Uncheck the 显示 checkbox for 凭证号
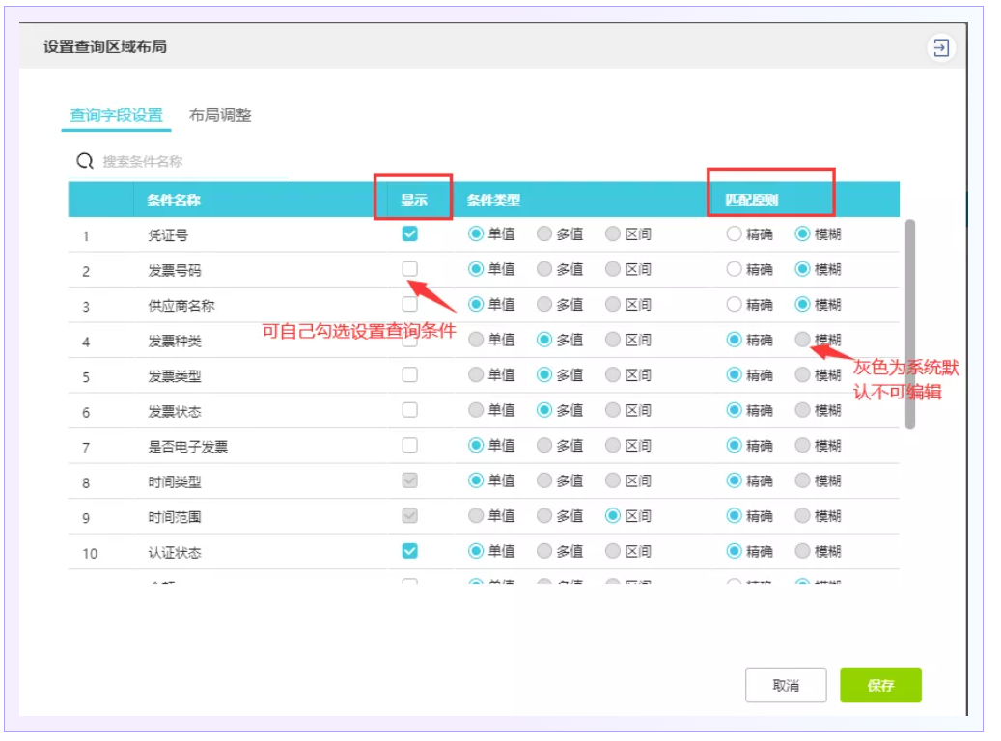The image size is (1001, 741). tap(410, 233)
